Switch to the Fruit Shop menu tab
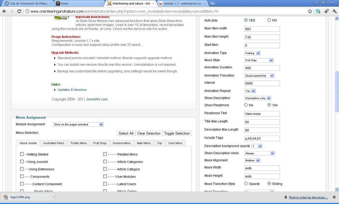Screen dimensions: 339x204 (100, 143)
